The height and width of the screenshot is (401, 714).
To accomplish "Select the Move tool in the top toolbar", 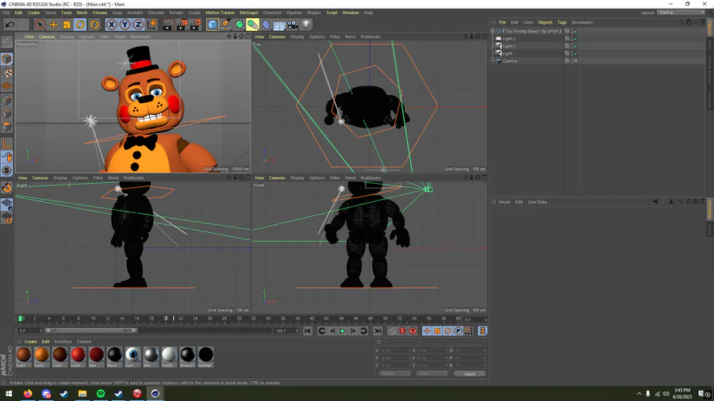I will pos(53,25).
